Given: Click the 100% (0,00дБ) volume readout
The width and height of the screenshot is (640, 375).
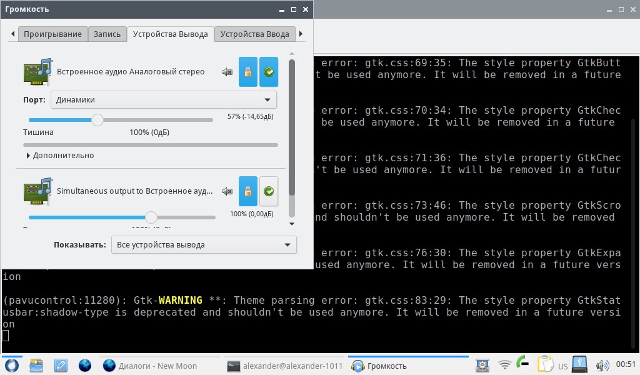Looking at the screenshot, I should point(251,214).
